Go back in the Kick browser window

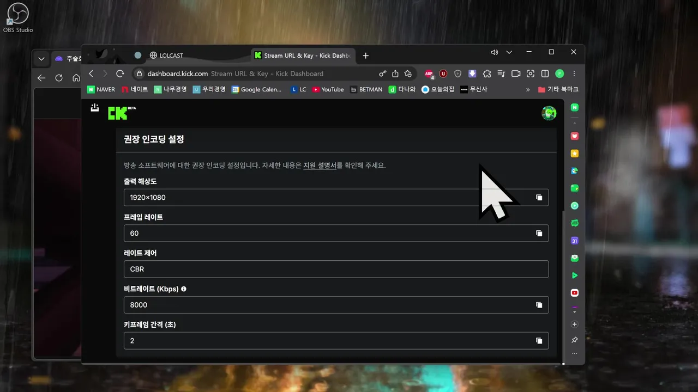92,73
